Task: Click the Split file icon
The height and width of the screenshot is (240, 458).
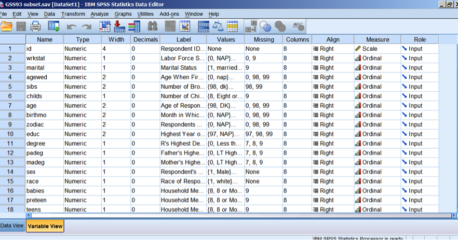Action: 204,26
